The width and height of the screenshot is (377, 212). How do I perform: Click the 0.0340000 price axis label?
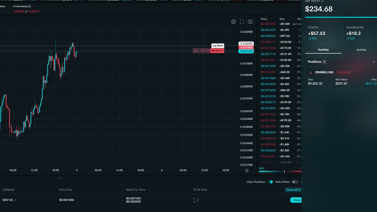tap(247, 32)
